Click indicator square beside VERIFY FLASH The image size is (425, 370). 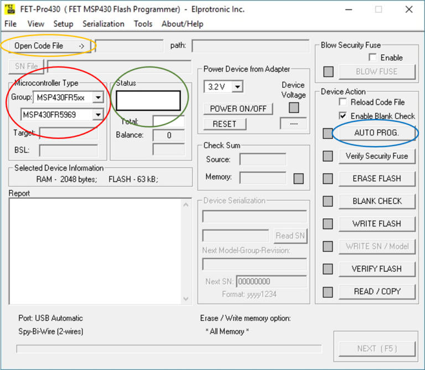point(328,269)
